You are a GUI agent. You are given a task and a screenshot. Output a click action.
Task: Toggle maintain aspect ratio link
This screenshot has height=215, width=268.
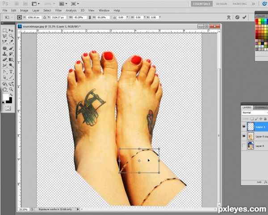[x=90, y=17]
